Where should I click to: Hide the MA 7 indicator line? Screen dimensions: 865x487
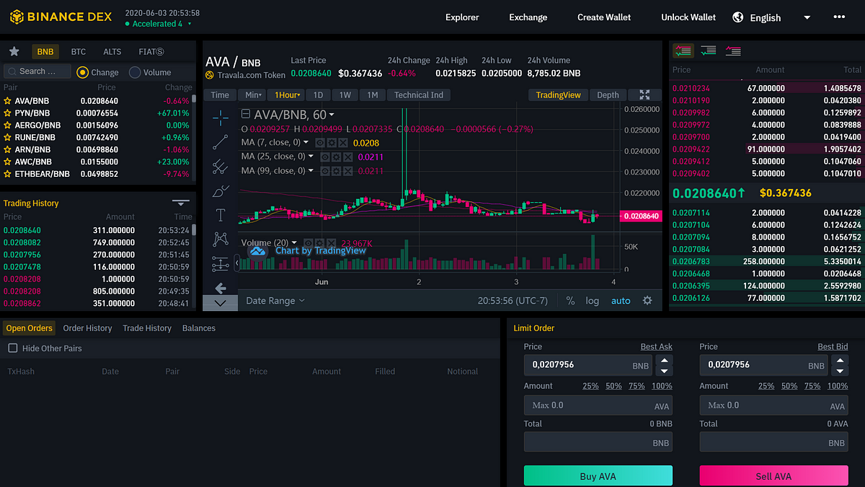(x=320, y=143)
